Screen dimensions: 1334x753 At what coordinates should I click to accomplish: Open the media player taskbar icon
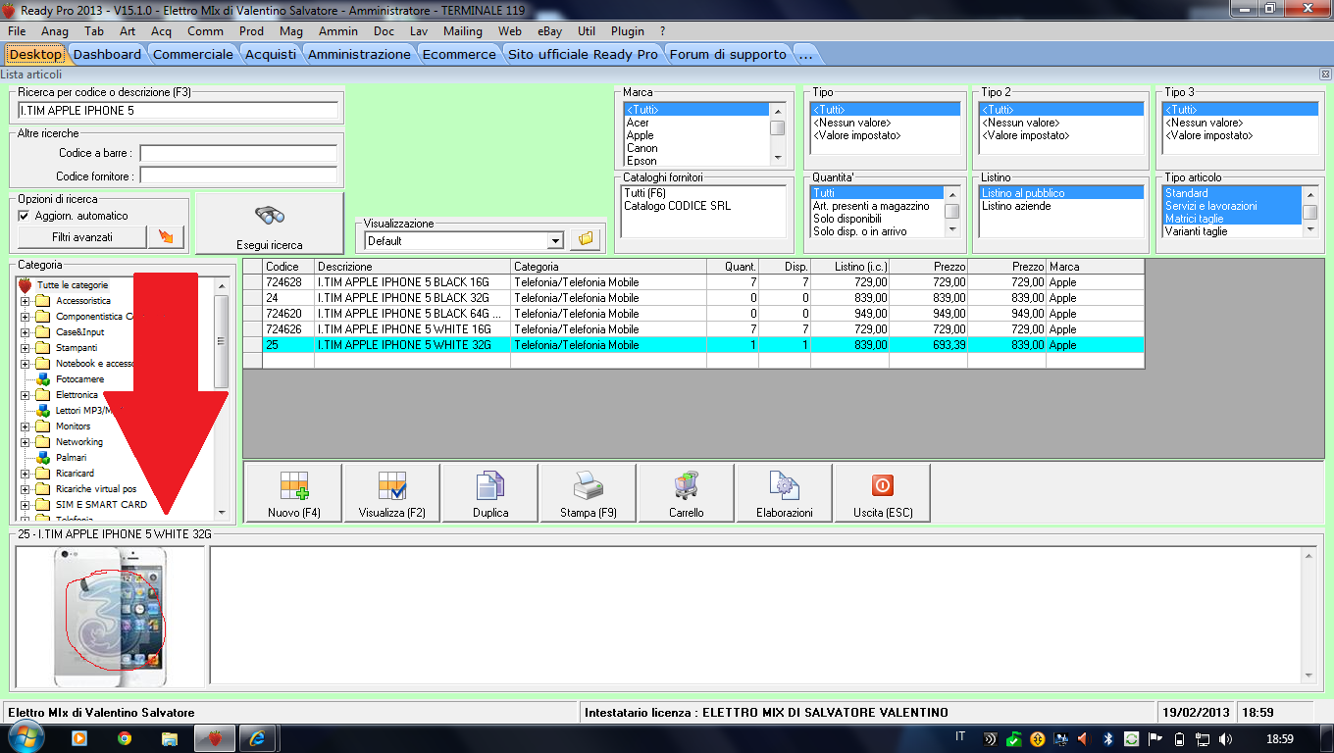click(x=79, y=738)
